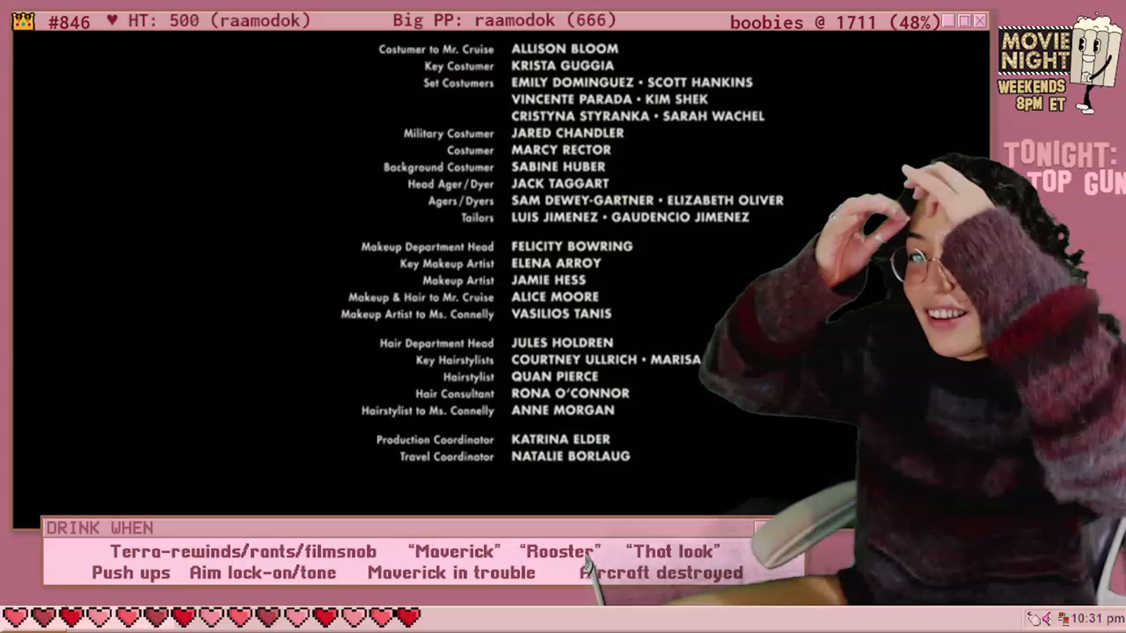Viewport: 1126px width, 633px height.
Task: Select credit name 'JULES HOLDREN'
Action: pyautogui.click(x=562, y=343)
